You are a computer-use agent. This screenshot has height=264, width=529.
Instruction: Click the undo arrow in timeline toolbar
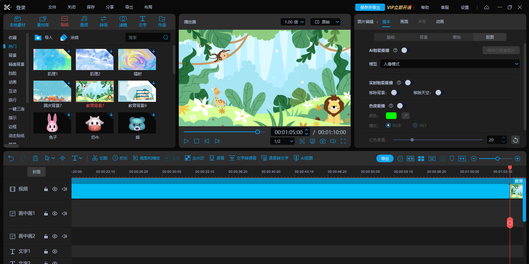pos(11,158)
